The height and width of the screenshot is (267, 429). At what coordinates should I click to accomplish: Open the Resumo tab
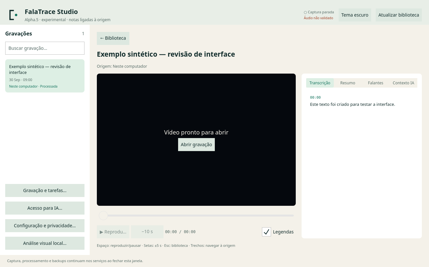[x=348, y=83]
